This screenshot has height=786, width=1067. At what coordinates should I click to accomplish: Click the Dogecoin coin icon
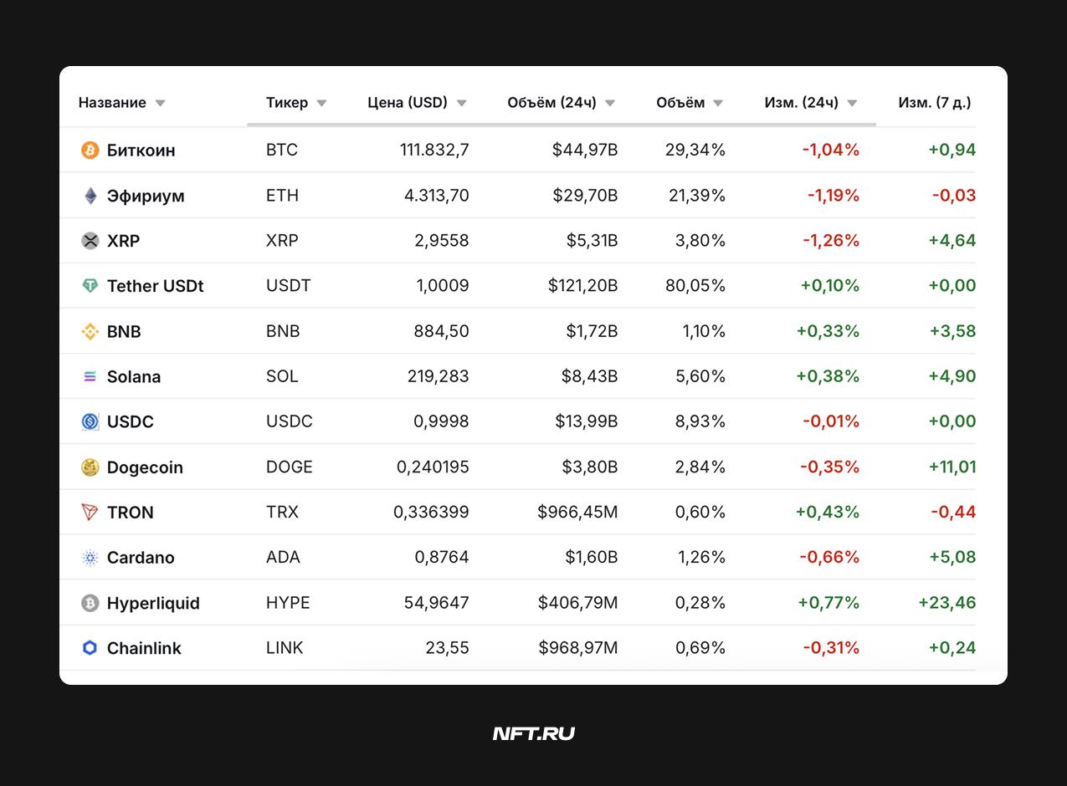[x=90, y=467]
